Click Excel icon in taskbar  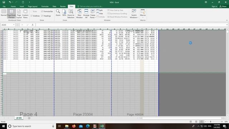(102, 126)
